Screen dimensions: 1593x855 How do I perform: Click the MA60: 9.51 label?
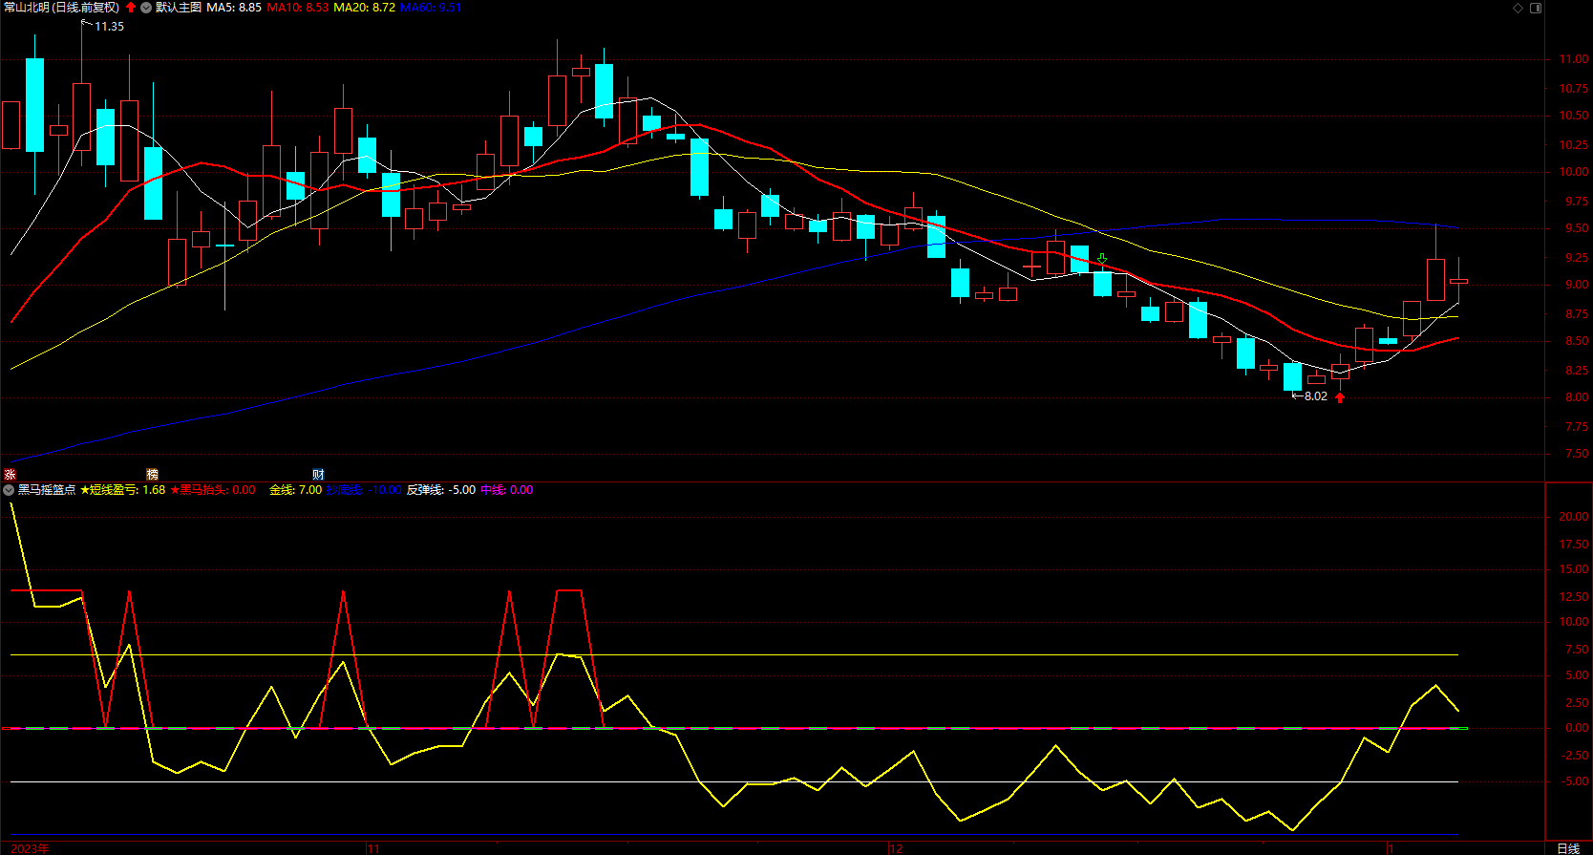point(431,8)
